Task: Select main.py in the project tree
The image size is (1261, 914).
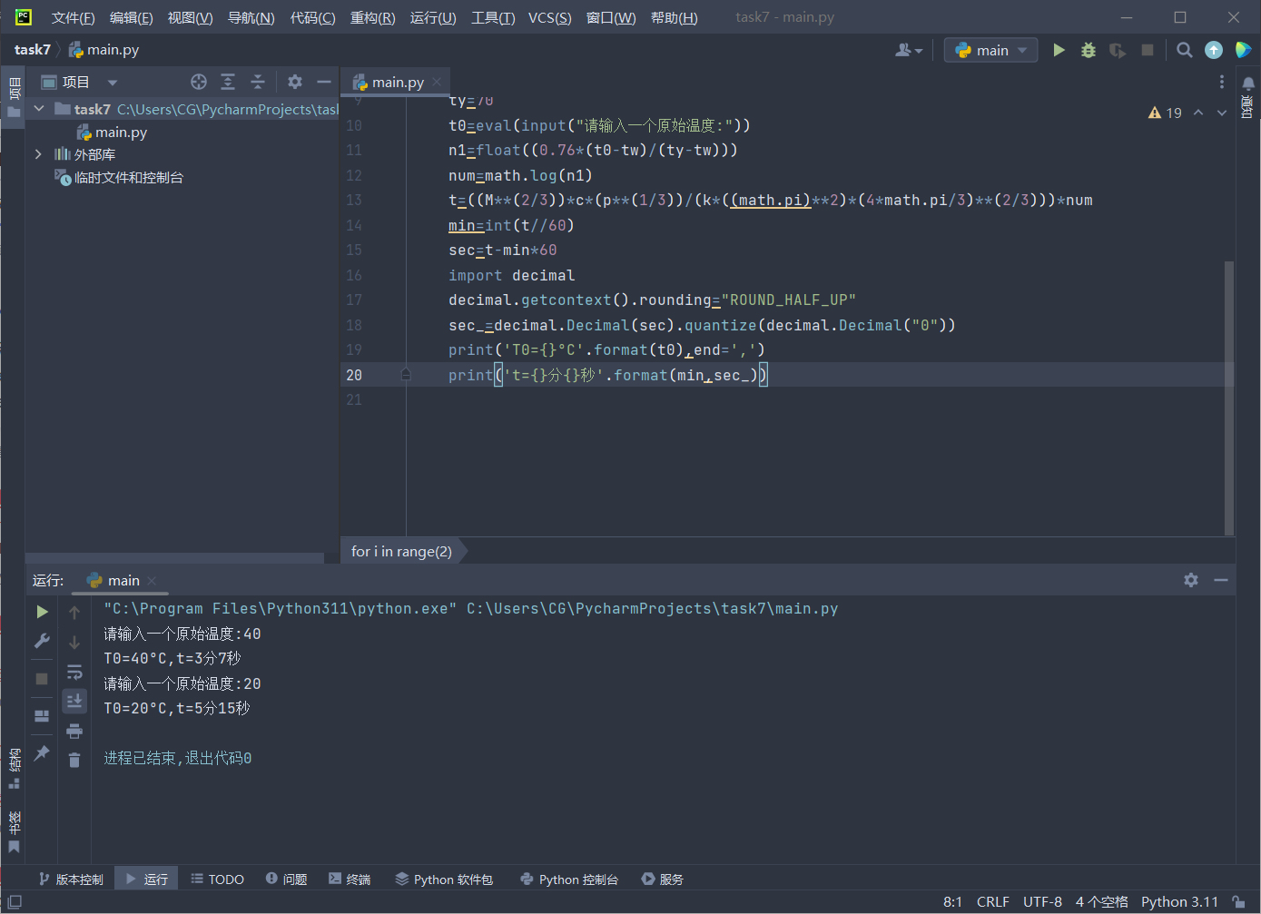Action: pyautogui.click(x=121, y=132)
